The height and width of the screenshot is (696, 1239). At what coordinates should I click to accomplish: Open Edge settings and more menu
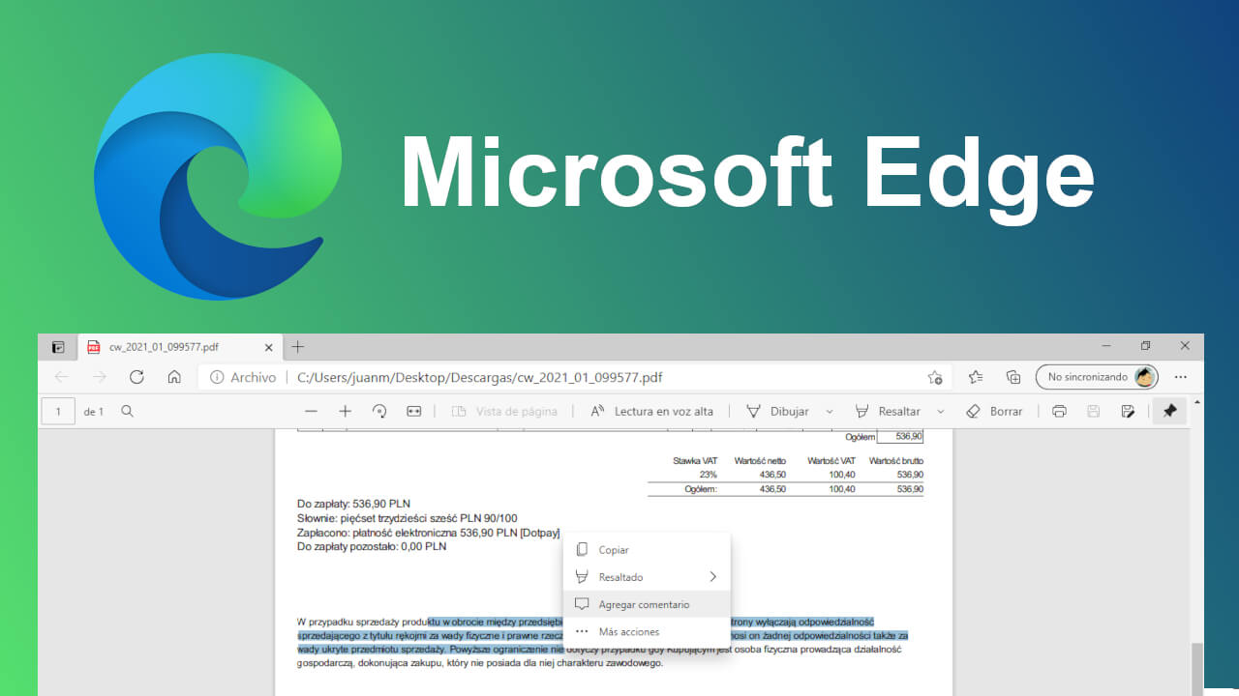1181,377
